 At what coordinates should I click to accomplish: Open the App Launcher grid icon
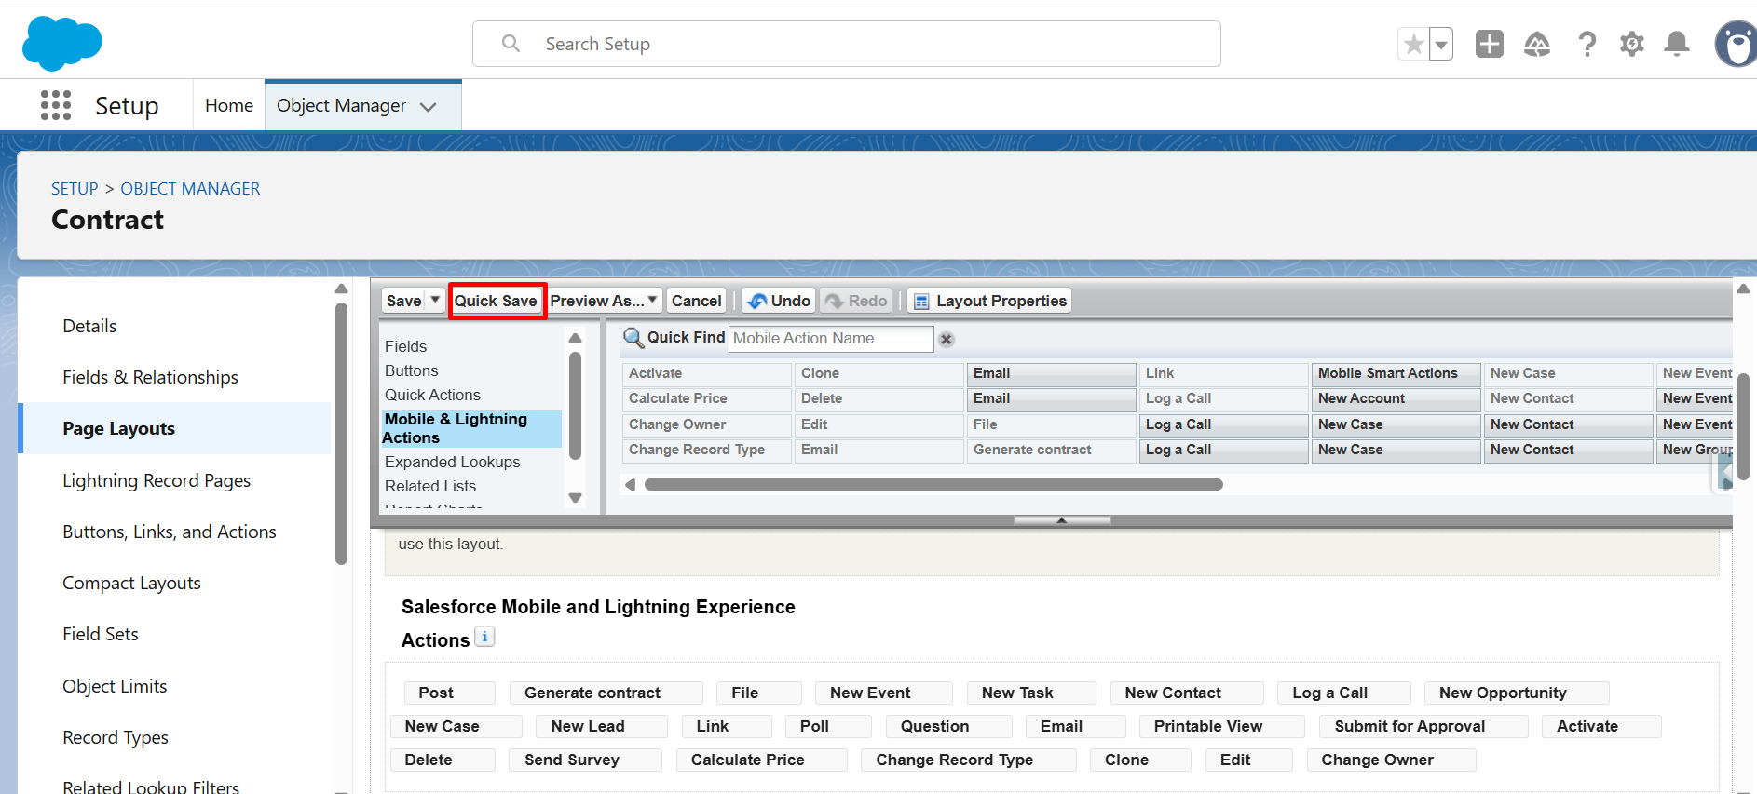click(x=56, y=105)
